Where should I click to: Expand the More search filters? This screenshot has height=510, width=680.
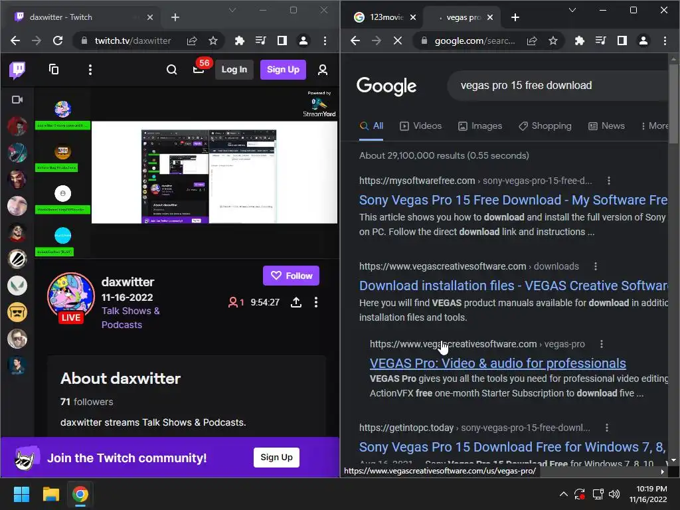pos(654,126)
